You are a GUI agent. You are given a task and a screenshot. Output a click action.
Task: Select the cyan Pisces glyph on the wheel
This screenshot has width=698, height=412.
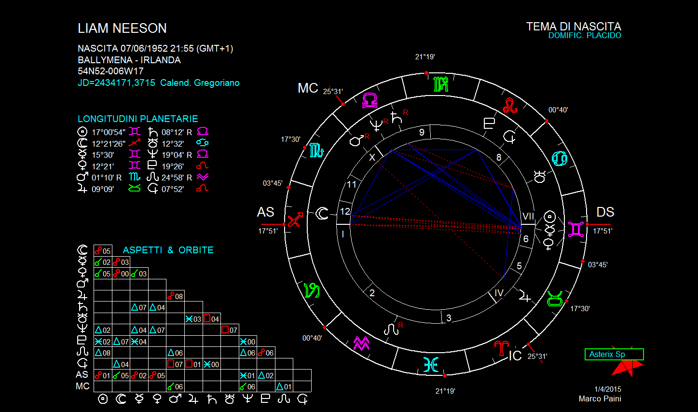431,365
